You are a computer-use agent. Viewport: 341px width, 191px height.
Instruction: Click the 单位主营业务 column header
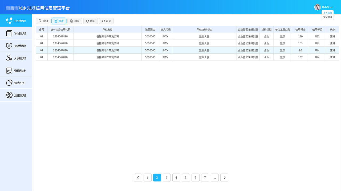click(283, 29)
